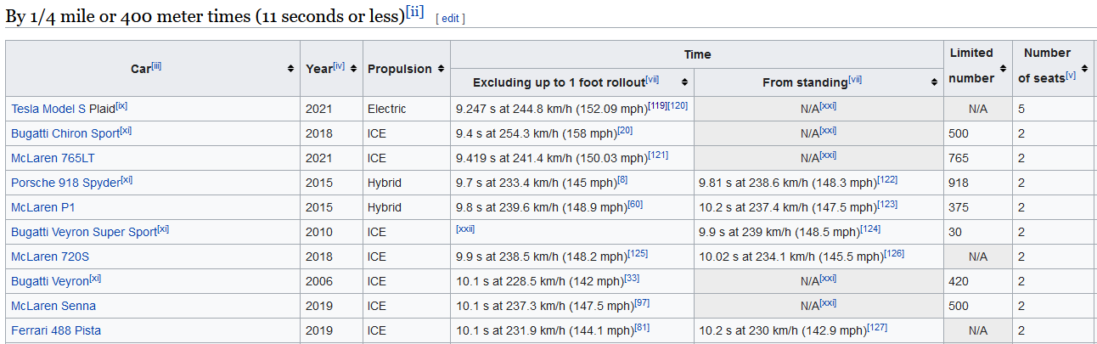Image resolution: width=1097 pixels, height=344 pixels.
Task: Click the edit section link
Action: coord(450,19)
